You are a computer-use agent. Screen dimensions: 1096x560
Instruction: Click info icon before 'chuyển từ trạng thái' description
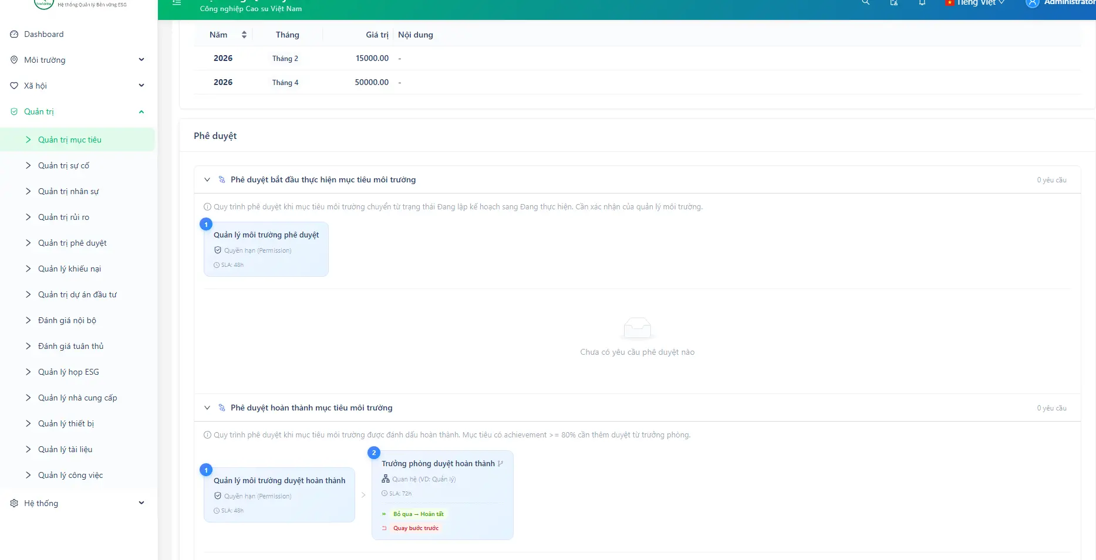tap(207, 207)
